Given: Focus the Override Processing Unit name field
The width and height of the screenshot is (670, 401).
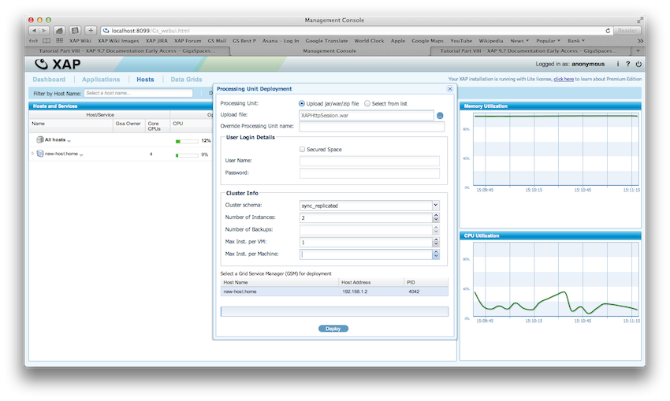Looking at the screenshot, I should coord(372,126).
